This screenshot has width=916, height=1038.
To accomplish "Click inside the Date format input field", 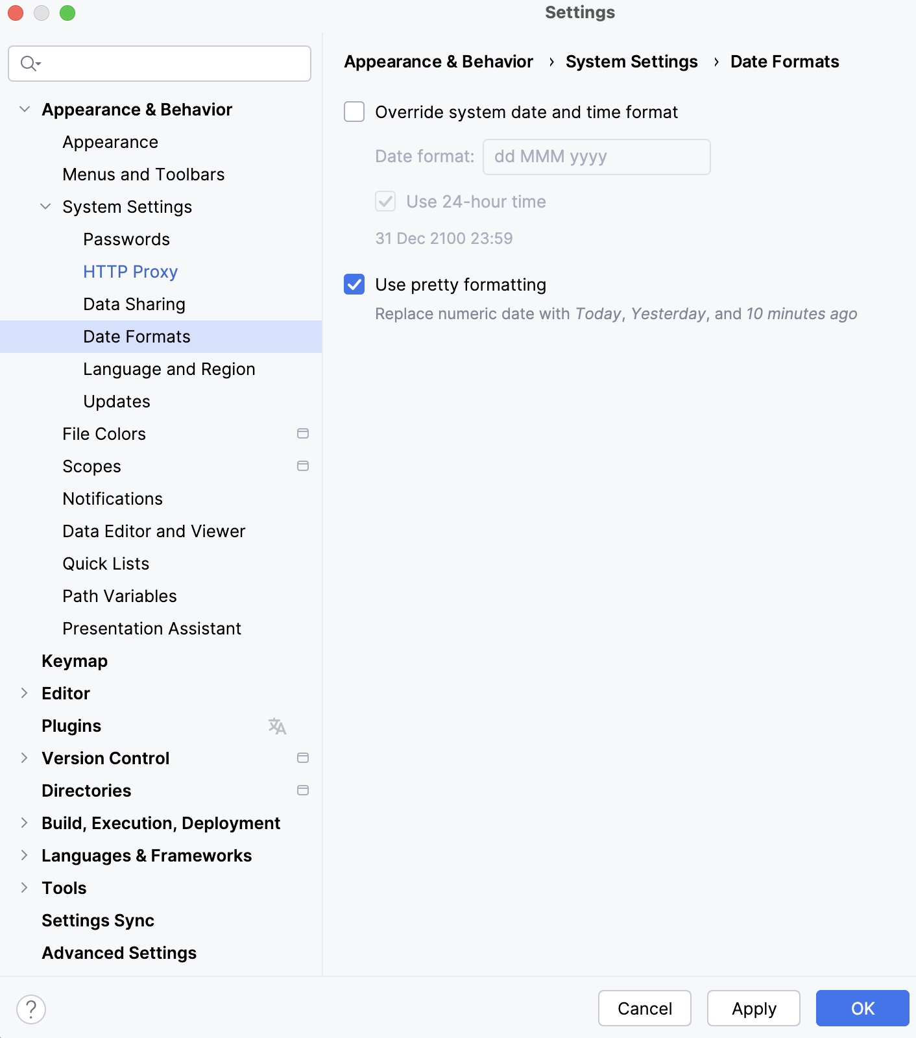I will tap(596, 156).
